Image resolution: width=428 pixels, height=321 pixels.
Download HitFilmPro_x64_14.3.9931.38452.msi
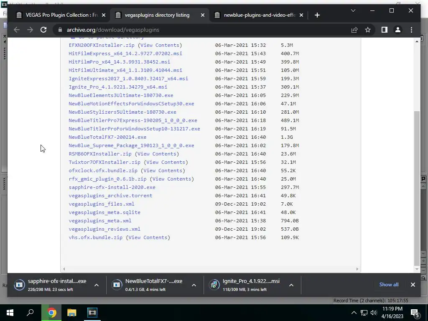click(119, 62)
